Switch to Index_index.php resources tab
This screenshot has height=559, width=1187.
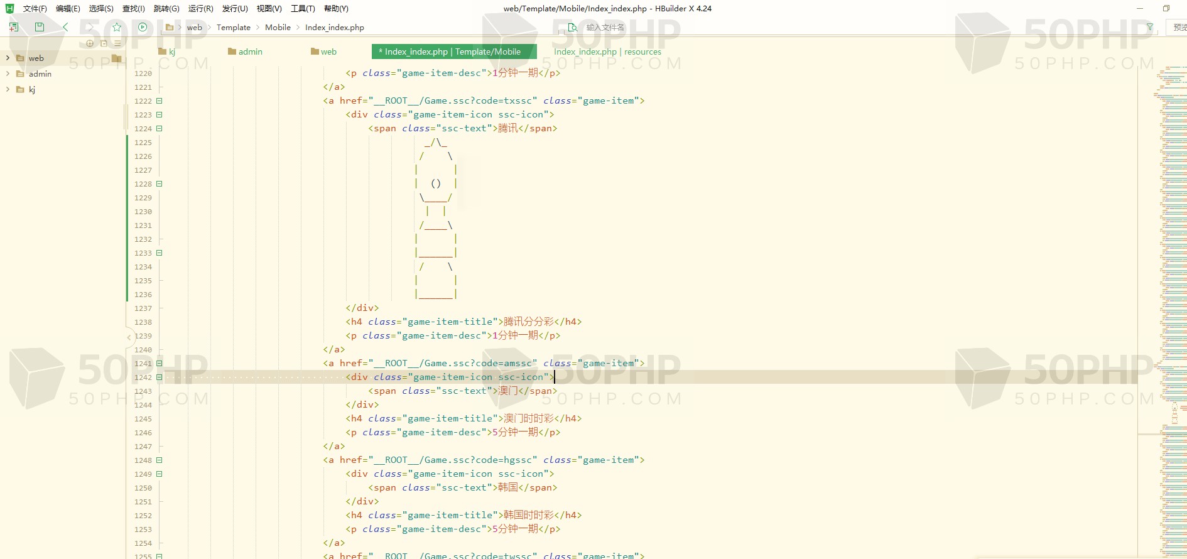click(607, 52)
